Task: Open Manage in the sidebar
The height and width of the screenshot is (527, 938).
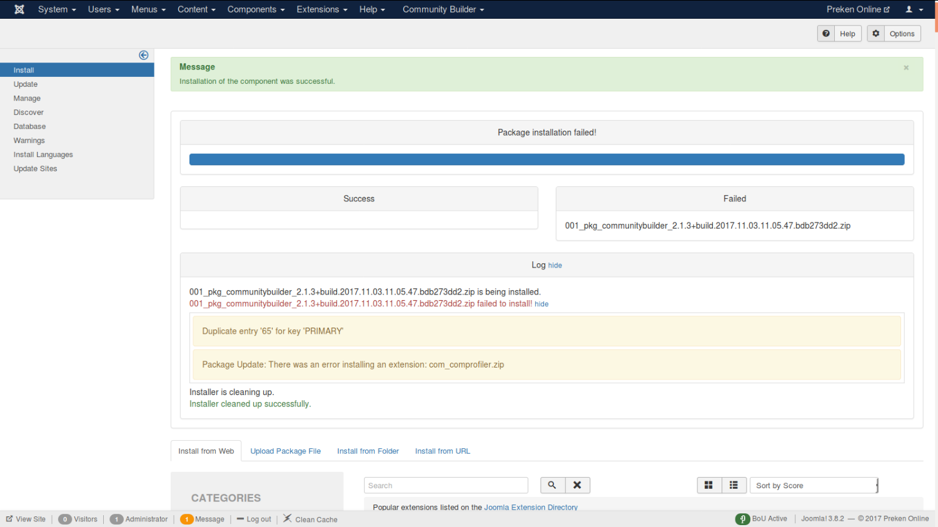Action: 27,98
